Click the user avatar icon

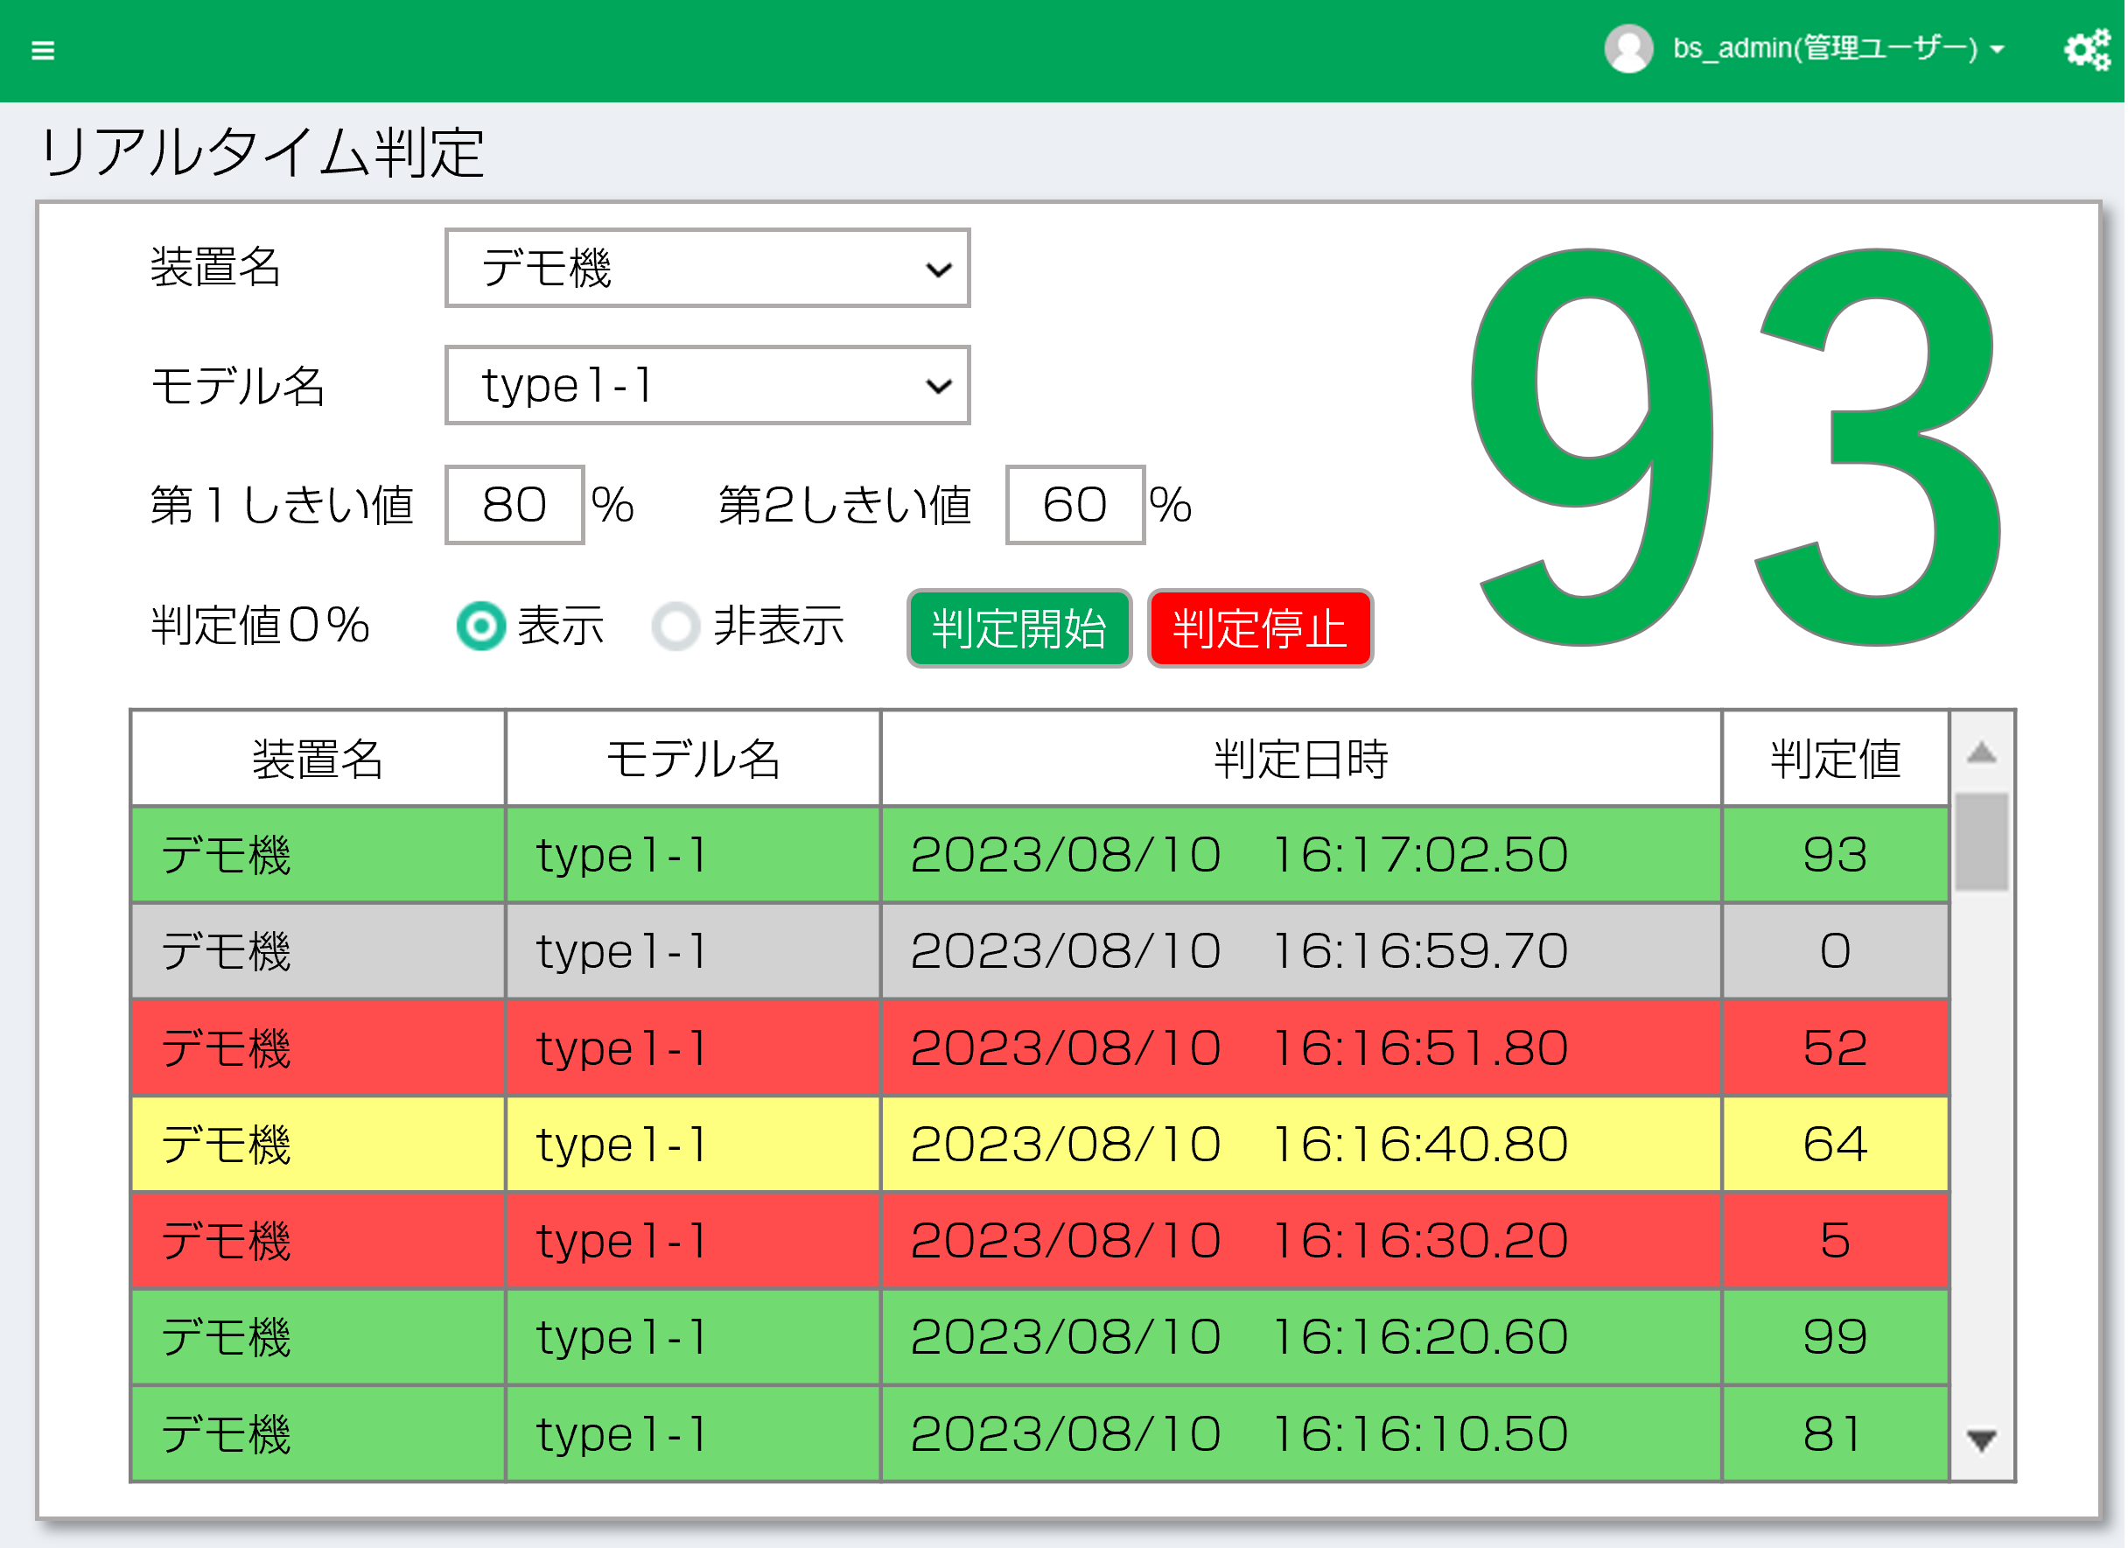pos(1629,49)
